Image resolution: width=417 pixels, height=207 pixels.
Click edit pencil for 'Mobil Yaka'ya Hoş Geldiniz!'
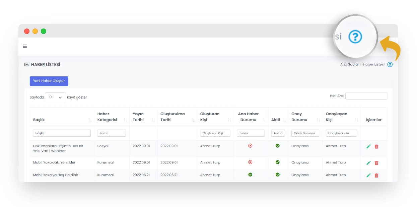pos(368,175)
